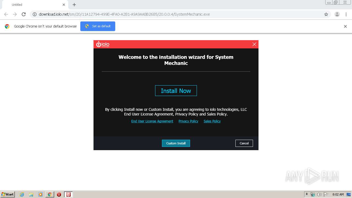Open the Sales Policy link

pyautogui.click(x=212, y=121)
